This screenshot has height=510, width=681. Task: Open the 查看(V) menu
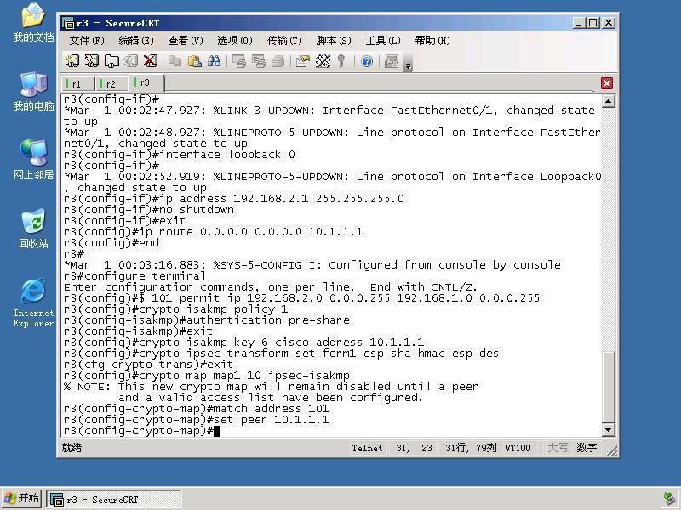[x=186, y=41]
